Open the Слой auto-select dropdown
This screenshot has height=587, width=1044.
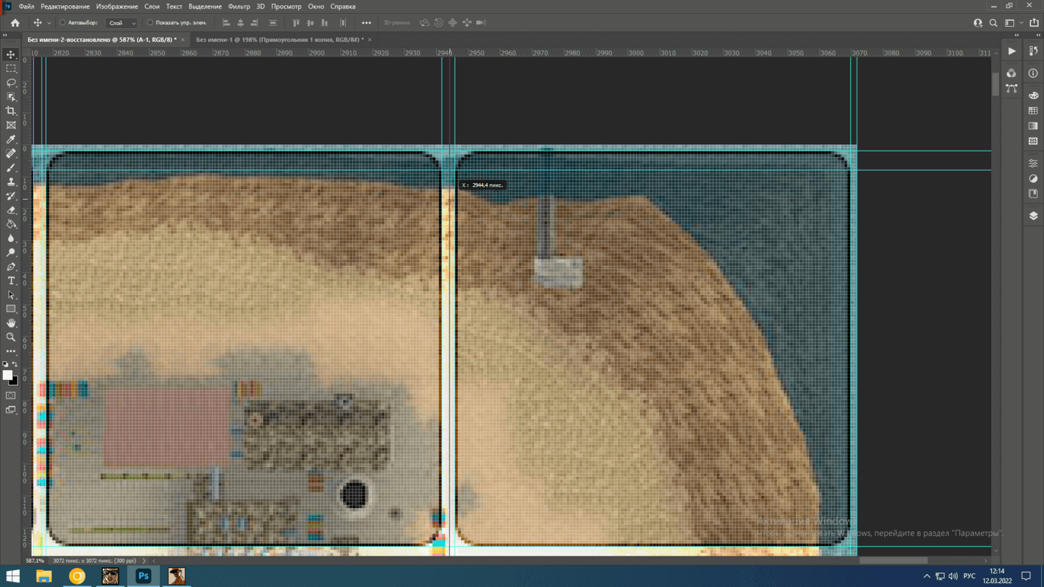pyautogui.click(x=122, y=23)
